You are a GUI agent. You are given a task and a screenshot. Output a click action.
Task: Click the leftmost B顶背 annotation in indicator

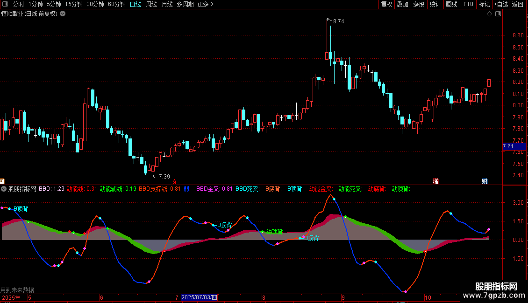tap(21, 209)
